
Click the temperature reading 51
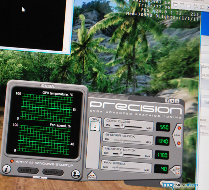(75, 110)
